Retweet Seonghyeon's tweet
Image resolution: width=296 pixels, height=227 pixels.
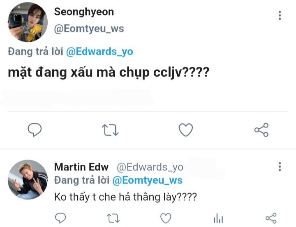[110, 130]
